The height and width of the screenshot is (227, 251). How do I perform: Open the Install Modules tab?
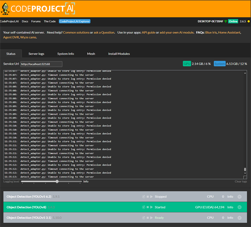click(x=119, y=54)
